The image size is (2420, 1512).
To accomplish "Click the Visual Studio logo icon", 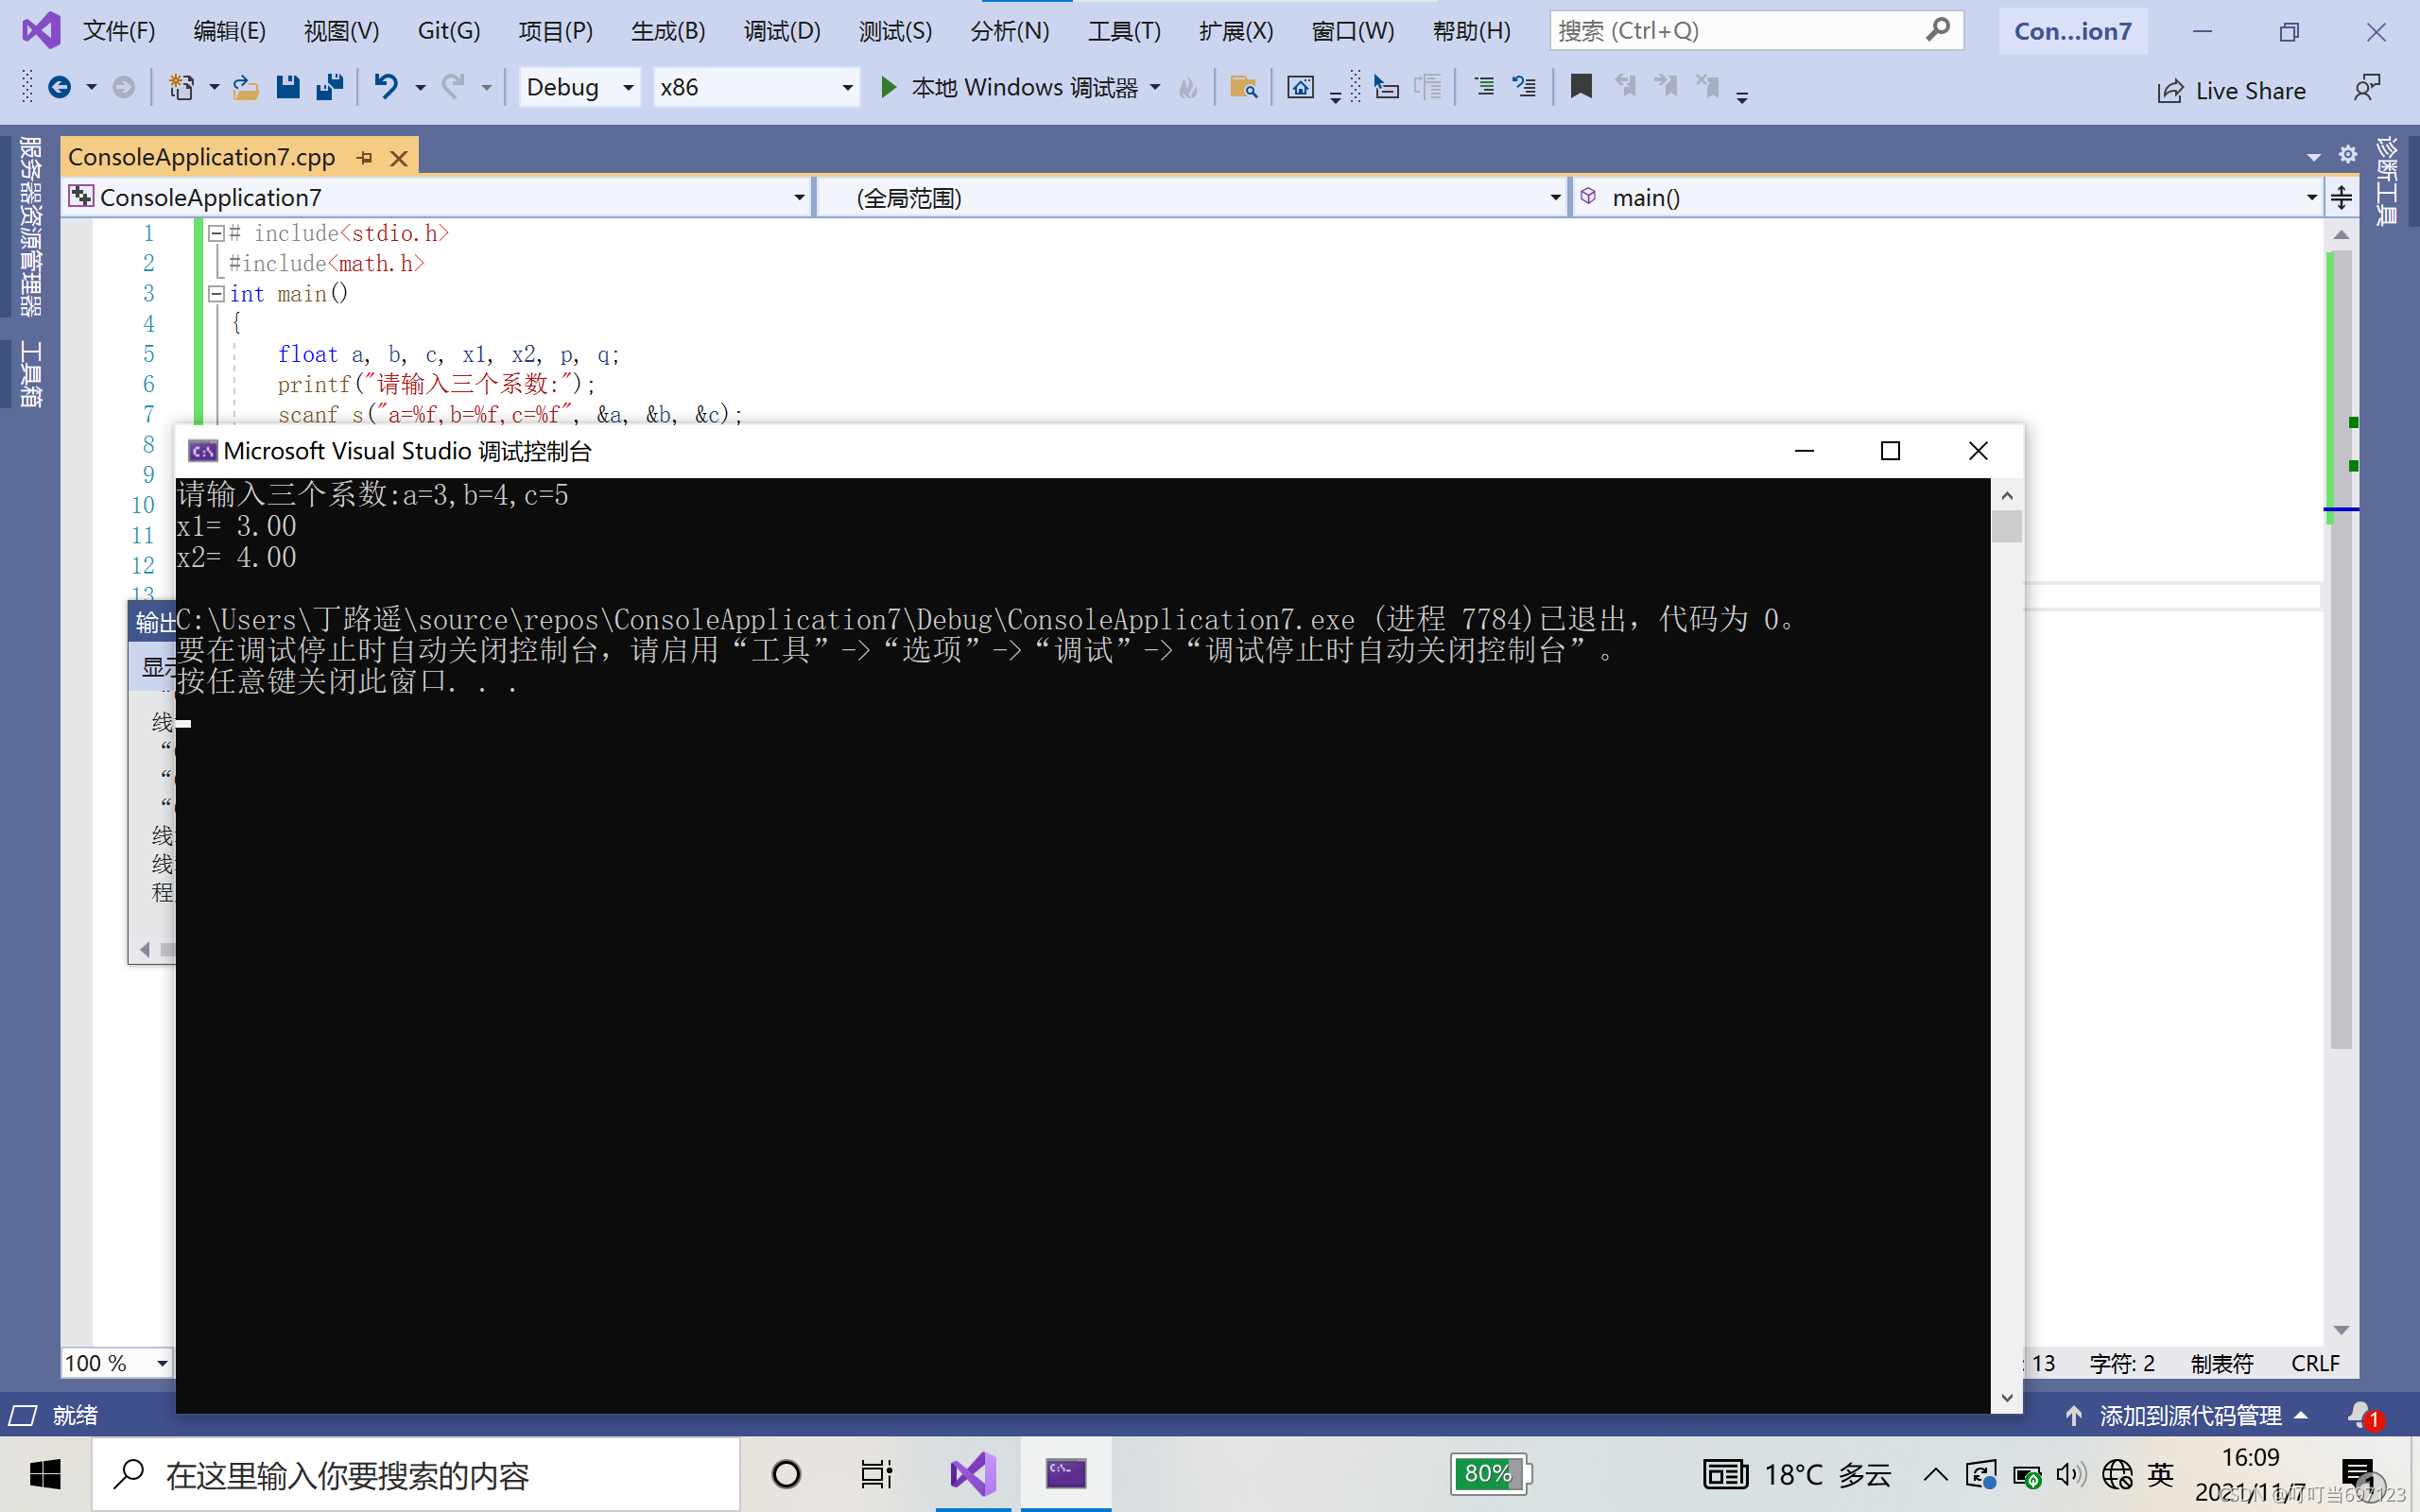I will tap(41, 31).
